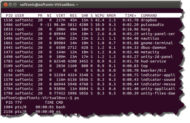Click the ps command at the prompt
Viewport: 190px width, 123px height.
coord(77,98)
